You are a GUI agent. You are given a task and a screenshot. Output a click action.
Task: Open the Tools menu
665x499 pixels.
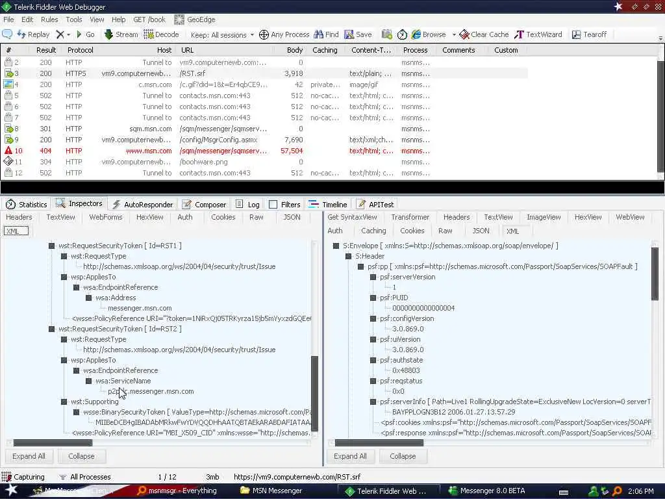click(x=74, y=19)
